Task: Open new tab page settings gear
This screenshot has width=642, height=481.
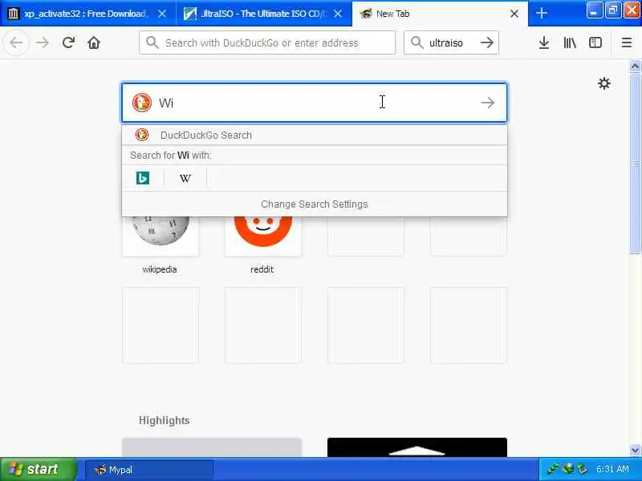Action: tap(604, 83)
